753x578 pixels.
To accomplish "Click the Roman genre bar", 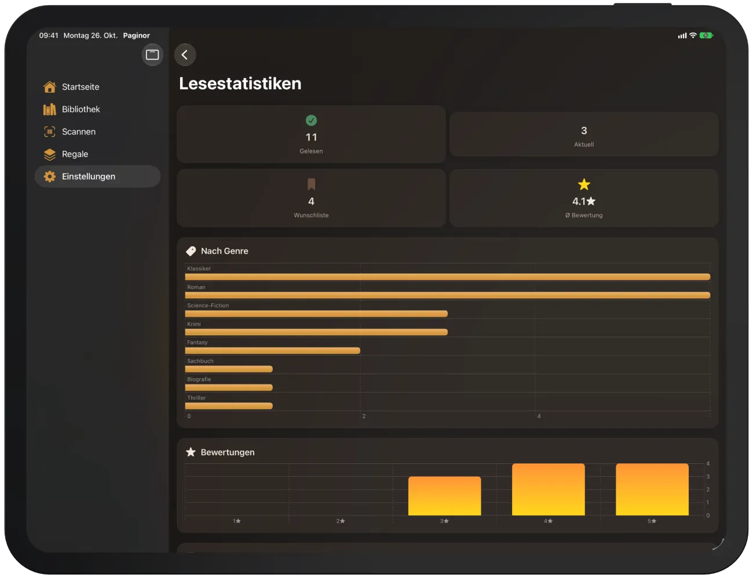I will pyautogui.click(x=448, y=295).
